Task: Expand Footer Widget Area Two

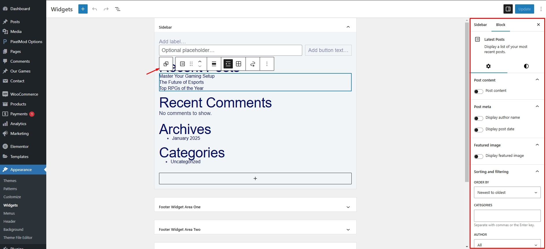Action: tap(348, 229)
